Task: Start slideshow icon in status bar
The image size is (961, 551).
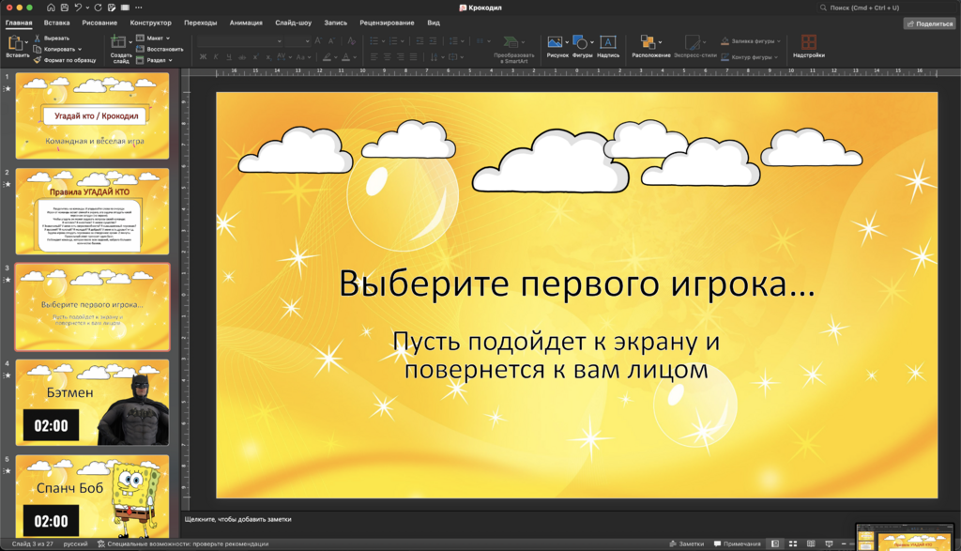Action: pyautogui.click(x=829, y=543)
